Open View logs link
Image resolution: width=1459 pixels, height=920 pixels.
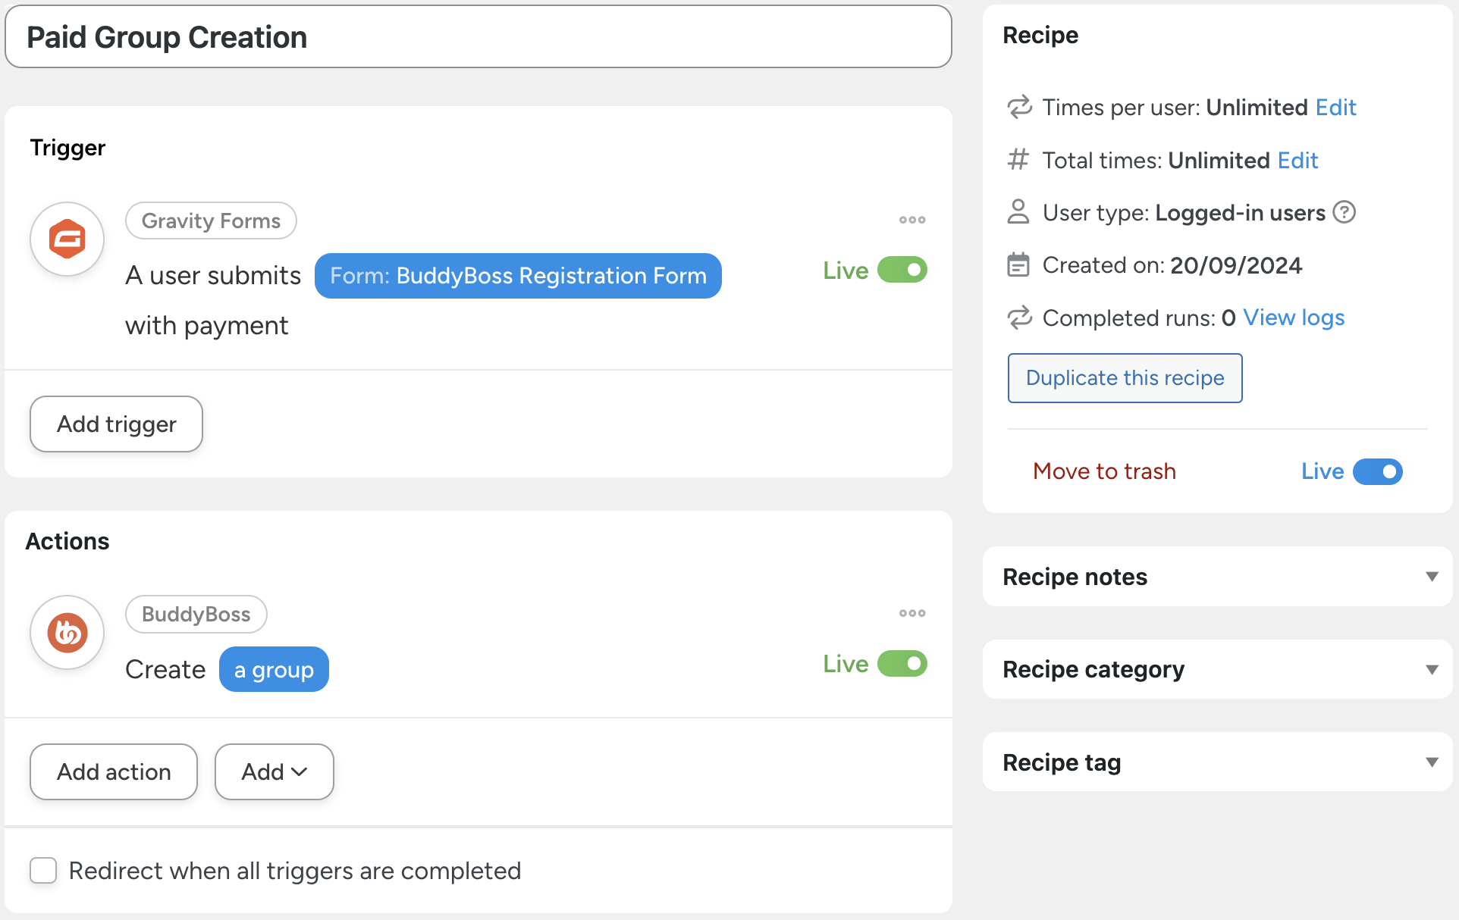(x=1294, y=318)
